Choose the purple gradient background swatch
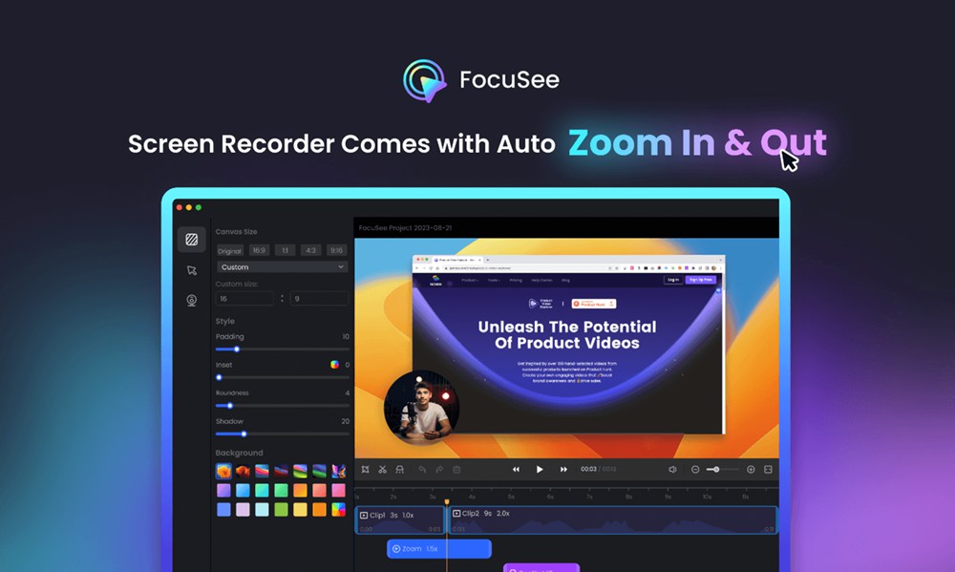This screenshot has height=572, width=955. pos(223,491)
